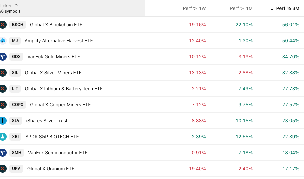Click the VanEck logo beside SMH

(3, 153)
